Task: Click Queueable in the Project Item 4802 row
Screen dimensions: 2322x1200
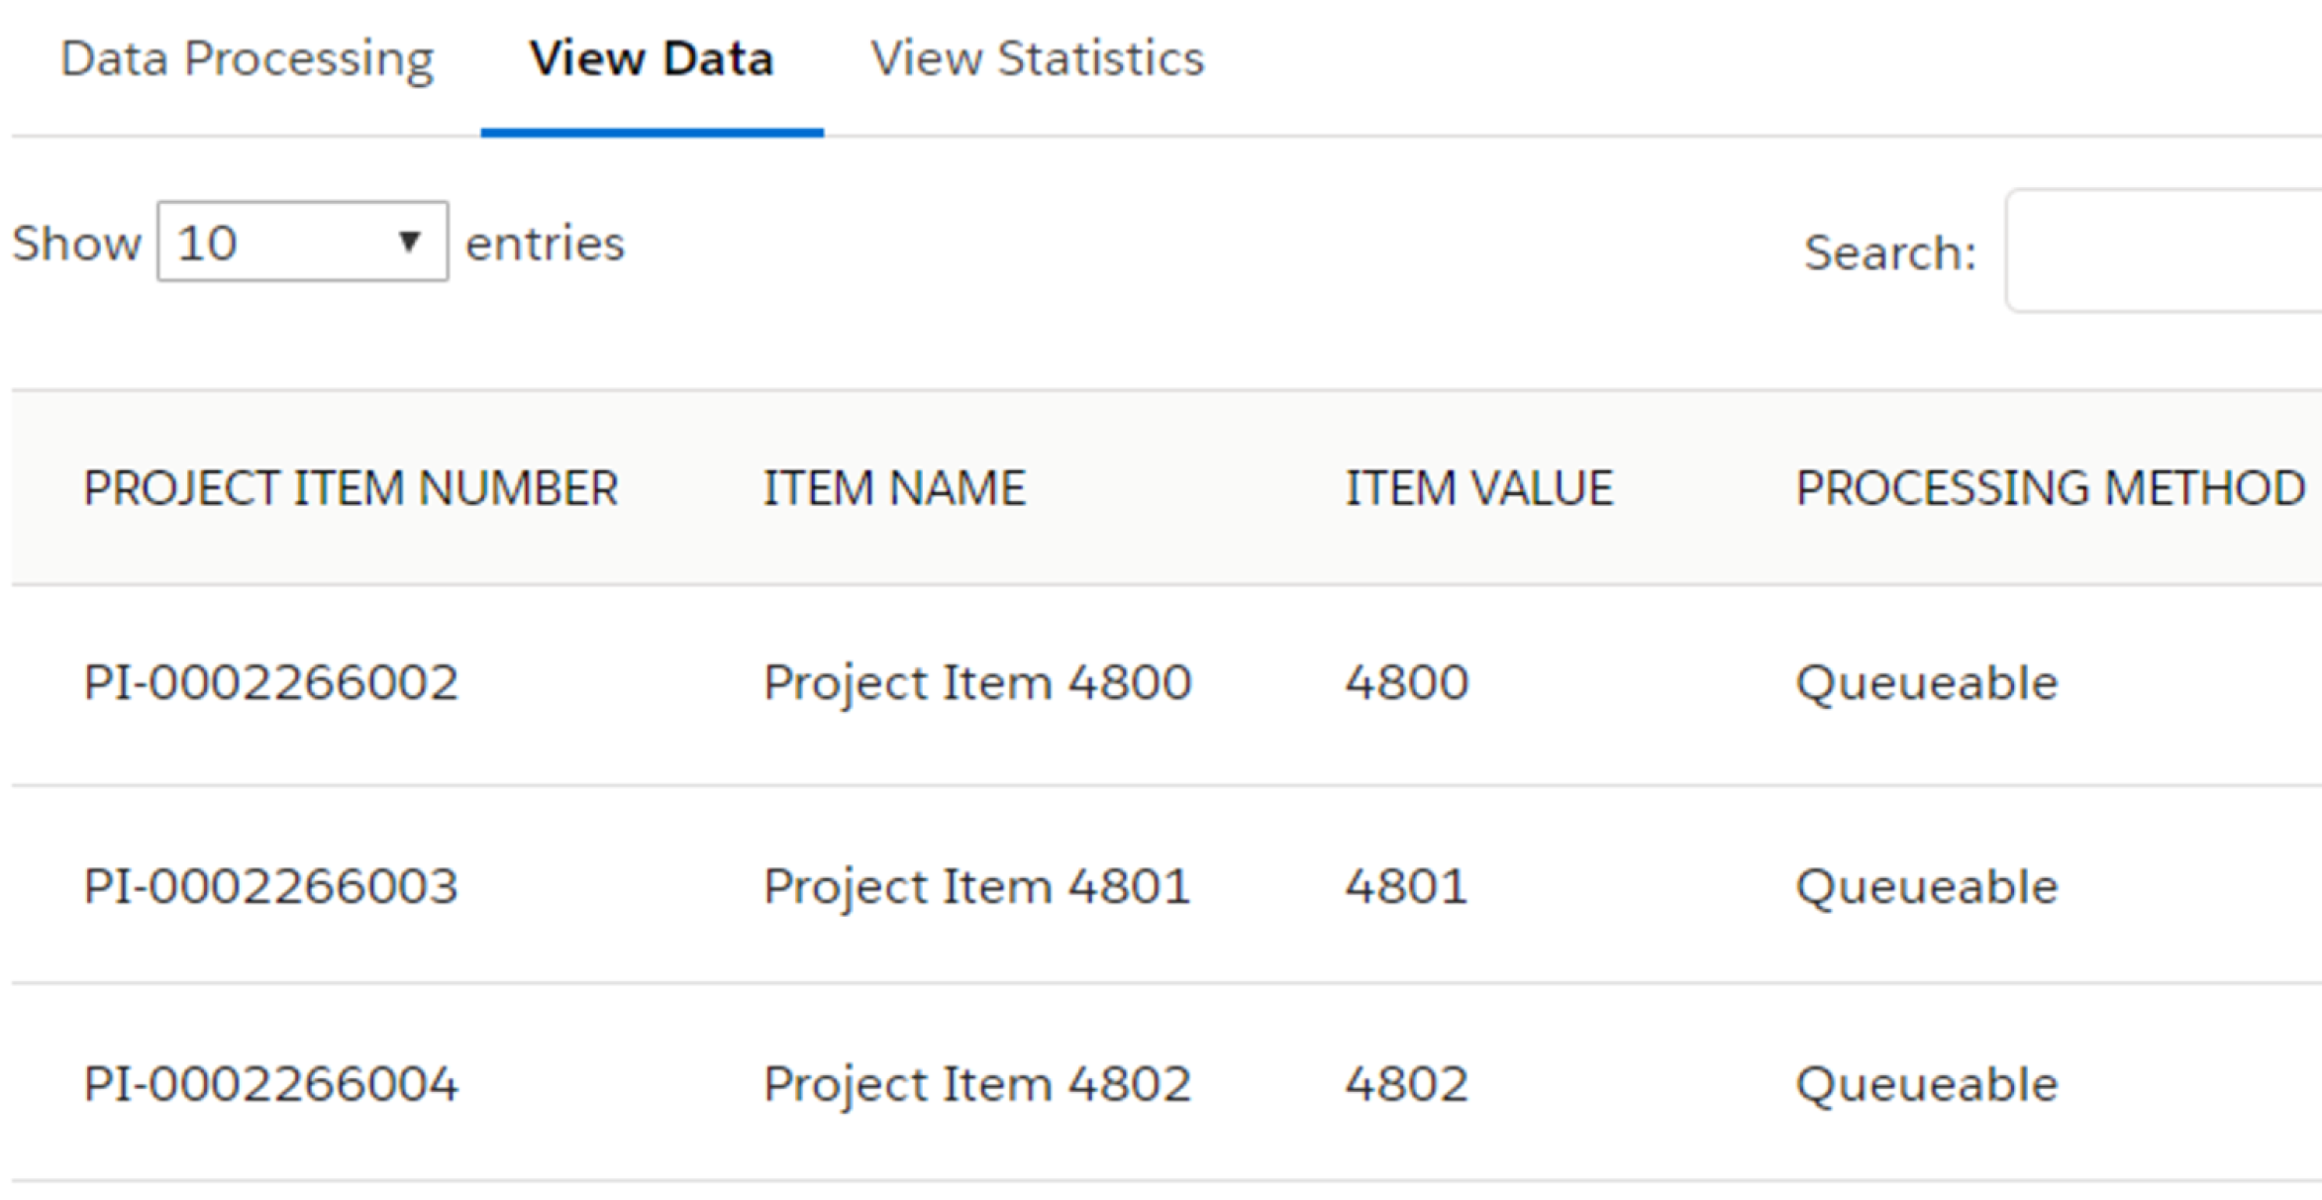Action: pyautogui.click(x=1927, y=1084)
